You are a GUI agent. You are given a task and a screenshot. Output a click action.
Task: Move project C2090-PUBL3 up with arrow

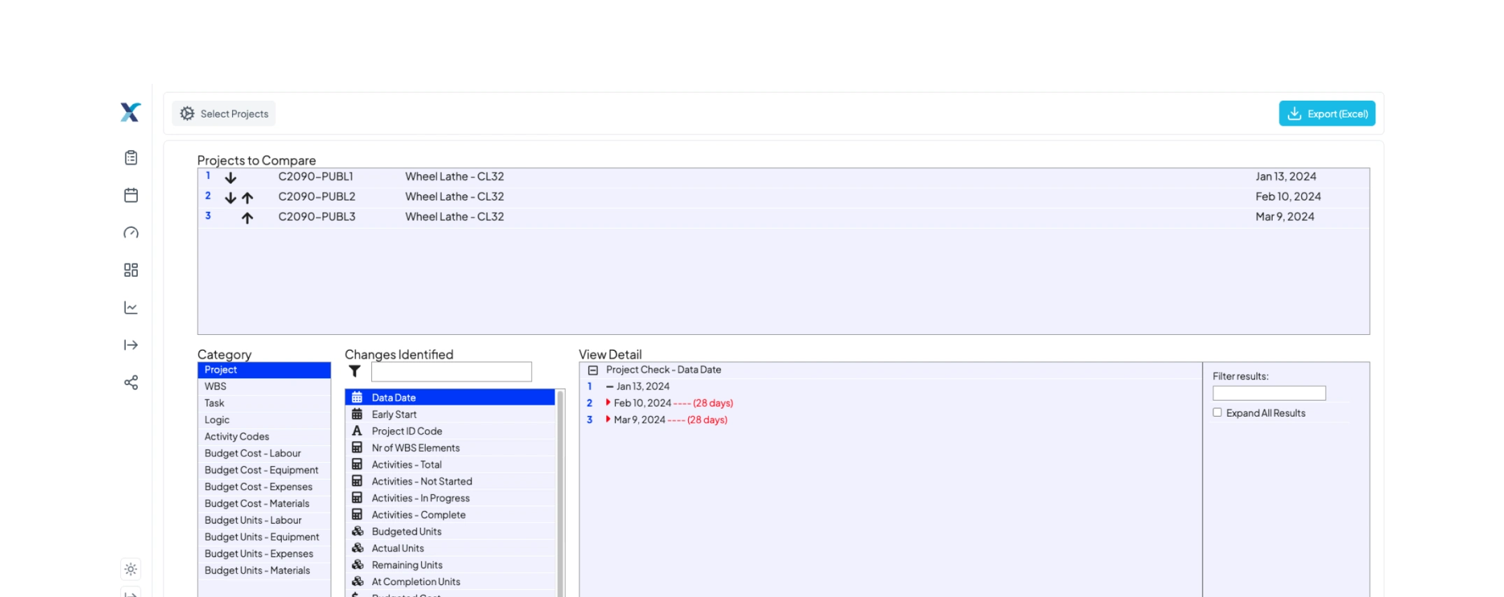coord(248,218)
